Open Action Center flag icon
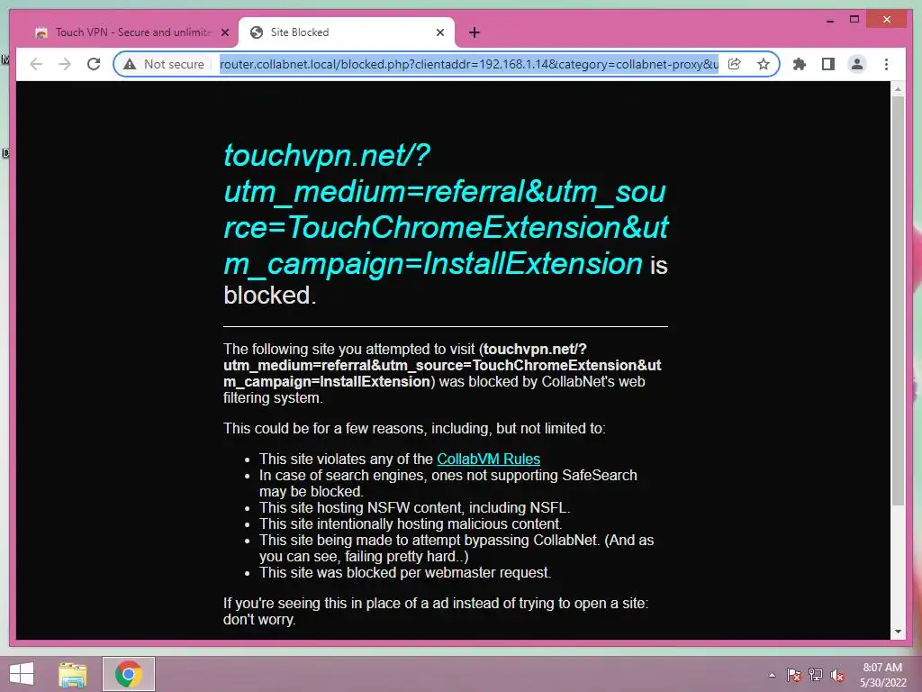922x692 pixels. click(x=793, y=675)
